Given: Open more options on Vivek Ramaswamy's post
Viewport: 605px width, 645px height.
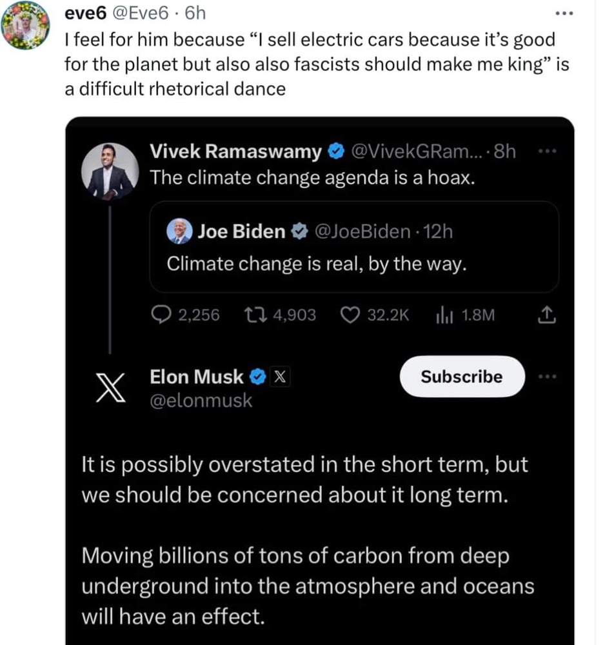Looking at the screenshot, I should [546, 152].
